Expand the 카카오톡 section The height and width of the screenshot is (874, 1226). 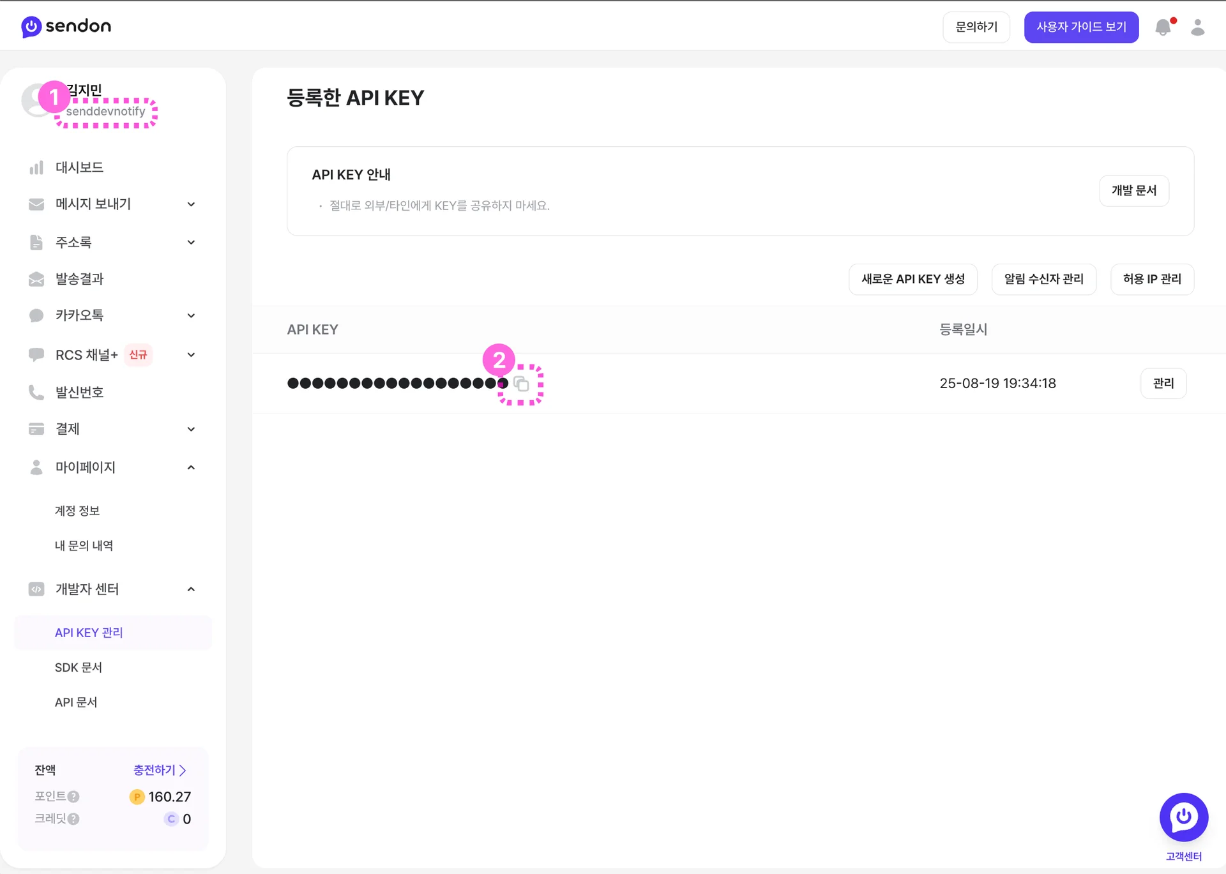click(x=79, y=315)
